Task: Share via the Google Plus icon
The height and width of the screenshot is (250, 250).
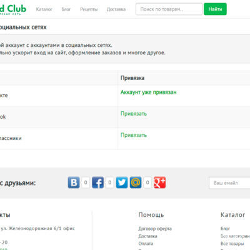Action: 159,182
